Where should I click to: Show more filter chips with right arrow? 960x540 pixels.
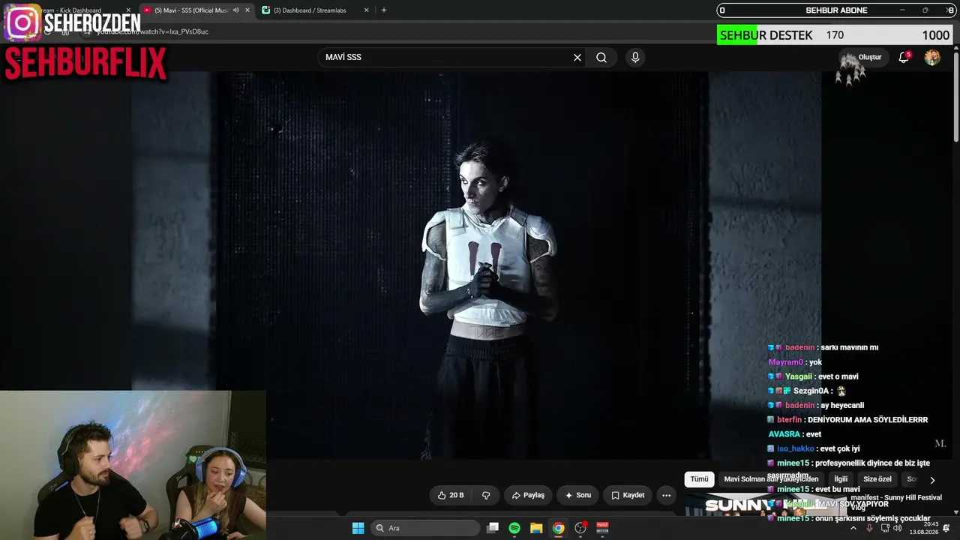click(x=932, y=480)
